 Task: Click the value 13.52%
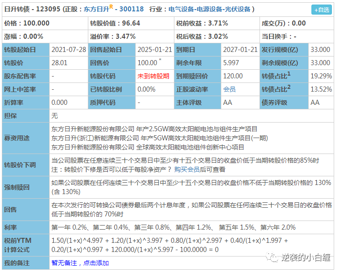(321, 89)
